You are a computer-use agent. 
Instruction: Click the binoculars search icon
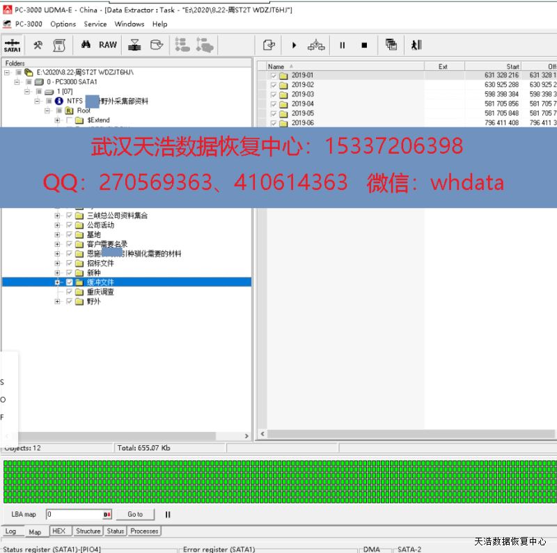[86, 45]
